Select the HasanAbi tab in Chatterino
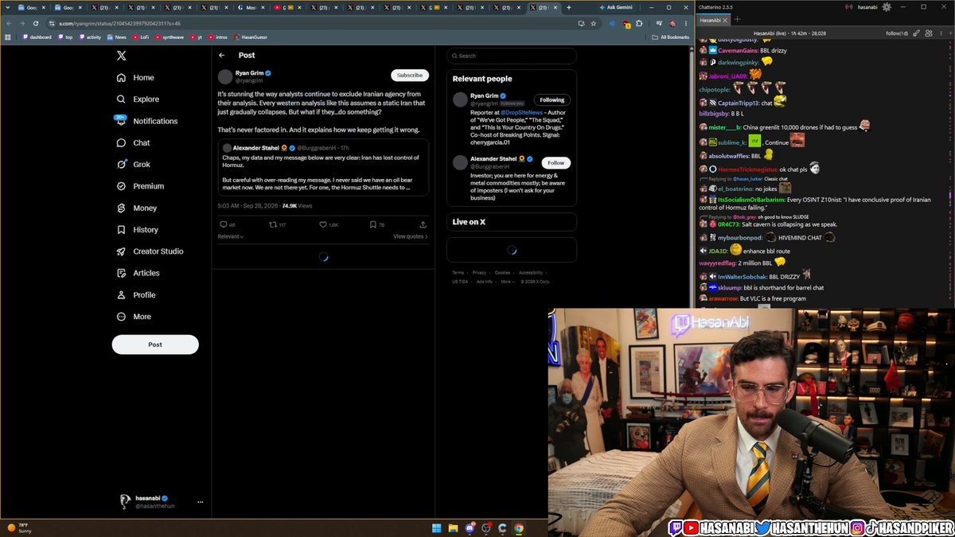This screenshot has width=955, height=537. pyautogui.click(x=711, y=19)
